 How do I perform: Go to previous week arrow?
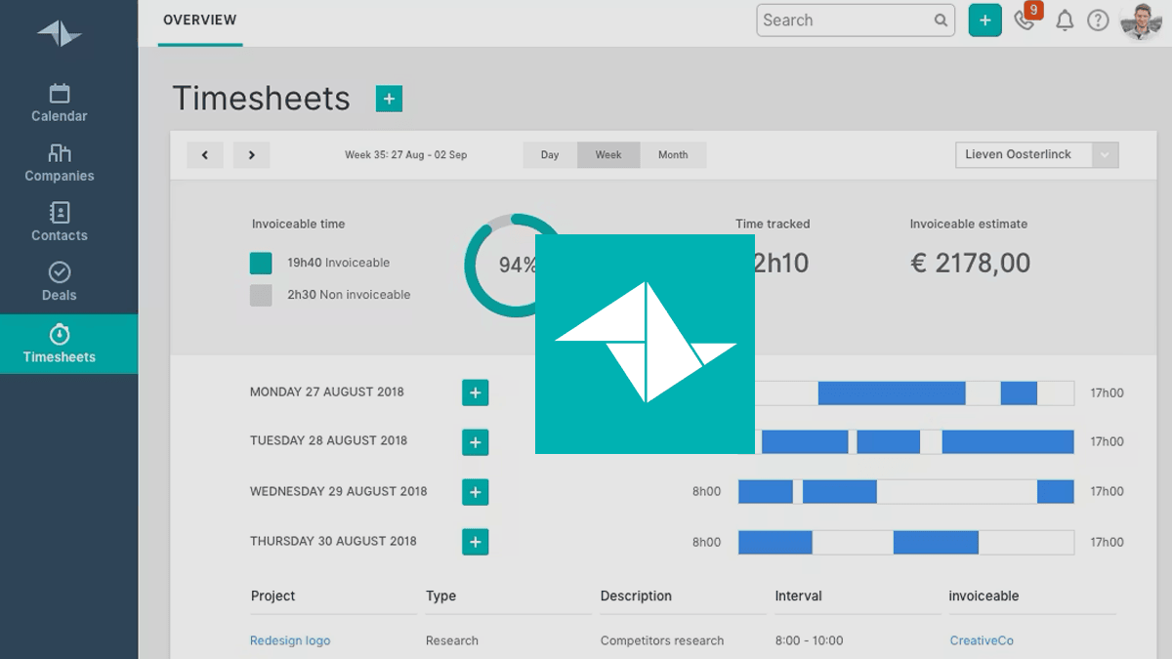click(x=205, y=154)
